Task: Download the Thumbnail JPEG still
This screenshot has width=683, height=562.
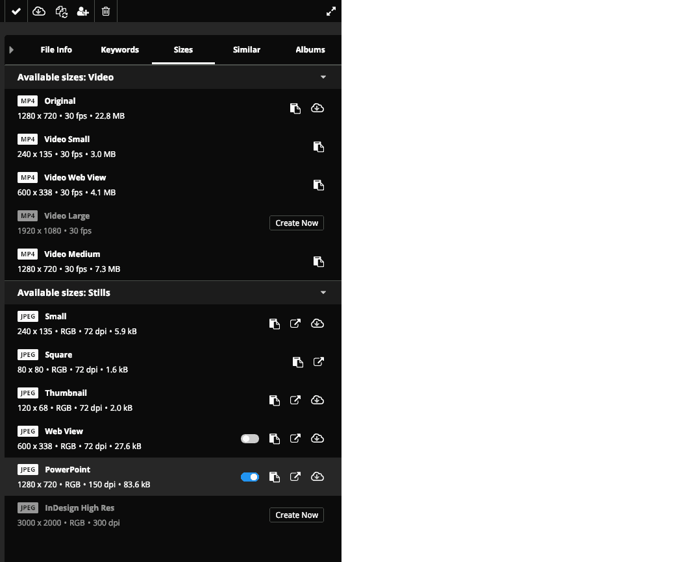Action: (317, 400)
